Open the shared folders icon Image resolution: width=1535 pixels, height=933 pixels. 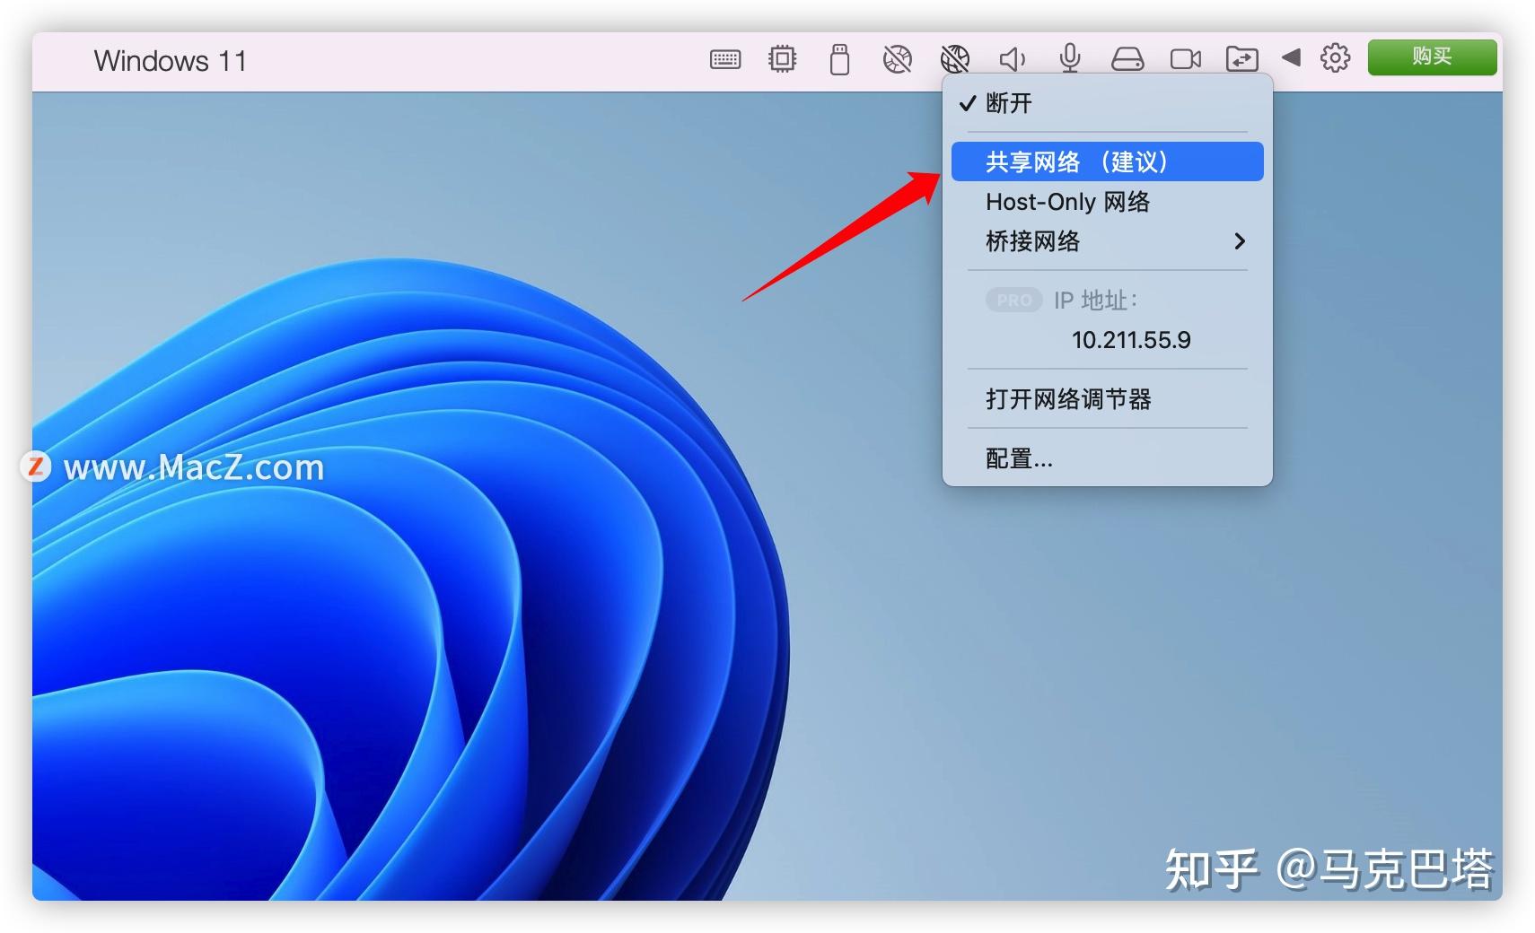1242,58
